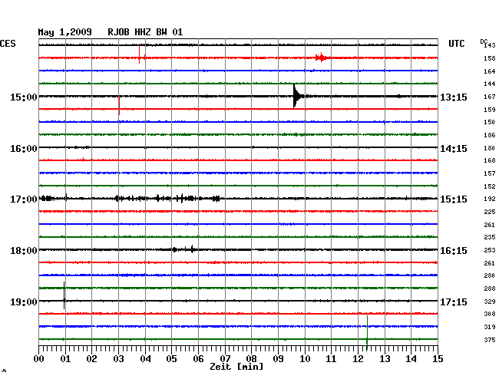Image resolution: width=499 pixels, height=379 pixels.
Task: Click the DC offset value 253
Action: coord(490,250)
